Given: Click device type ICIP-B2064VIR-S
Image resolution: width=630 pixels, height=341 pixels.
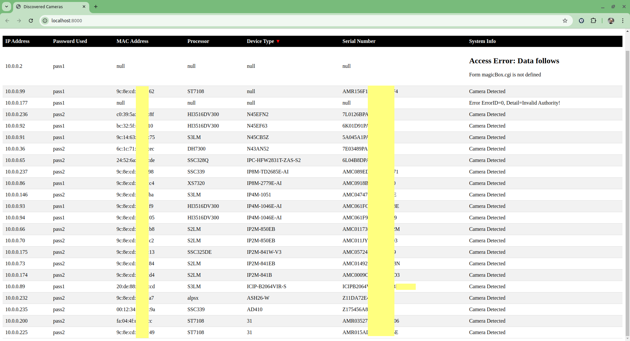Looking at the screenshot, I should 266,287.
